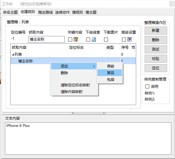Go to the 连续动作 tab
This screenshot has width=175, height=159.
(62, 12)
